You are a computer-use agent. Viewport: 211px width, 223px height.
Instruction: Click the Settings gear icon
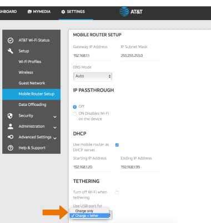pyautogui.click(x=63, y=12)
